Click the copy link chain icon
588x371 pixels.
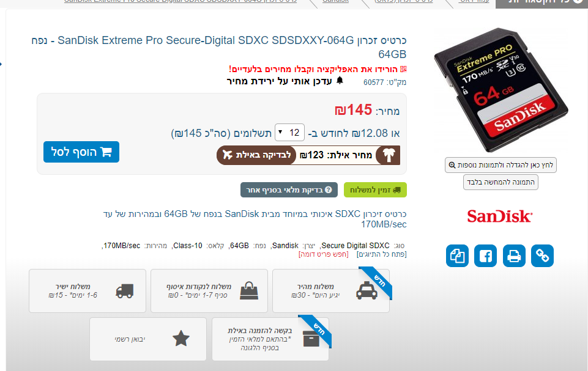pyautogui.click(x=542, y=256)
